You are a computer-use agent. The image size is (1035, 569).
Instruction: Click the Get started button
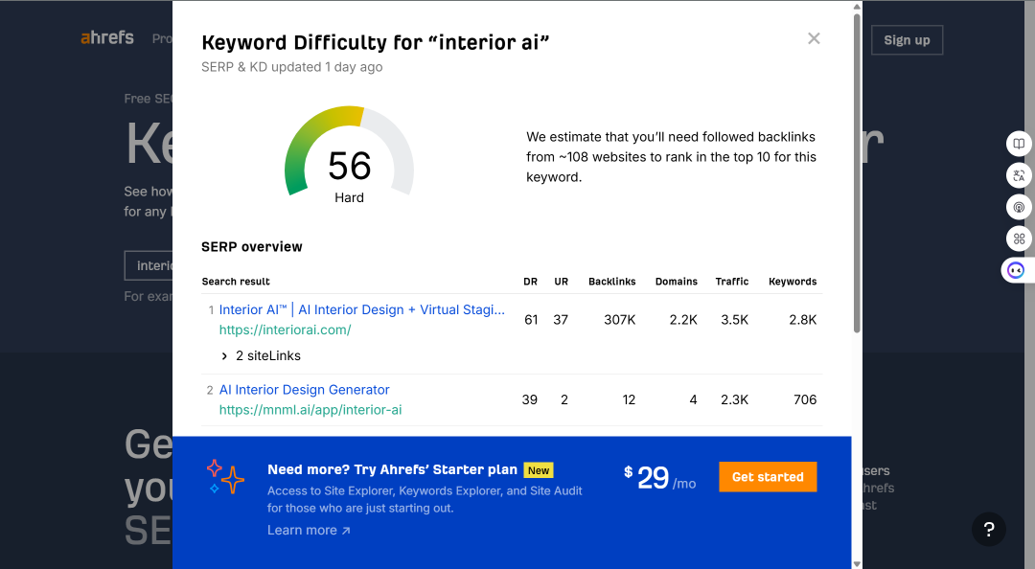768,477
